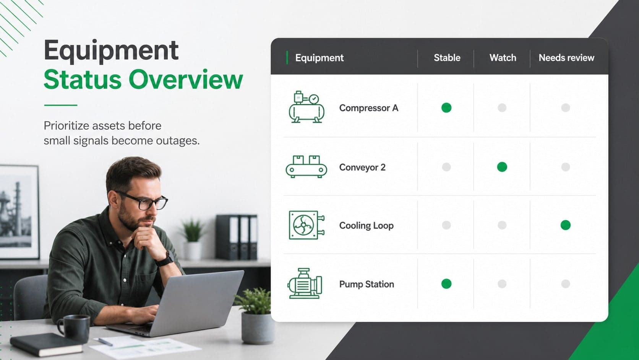This screenshot has height=360, width=639.
Task: Select Needs review for Conveyor 2
Action: (x=566, y=167)
